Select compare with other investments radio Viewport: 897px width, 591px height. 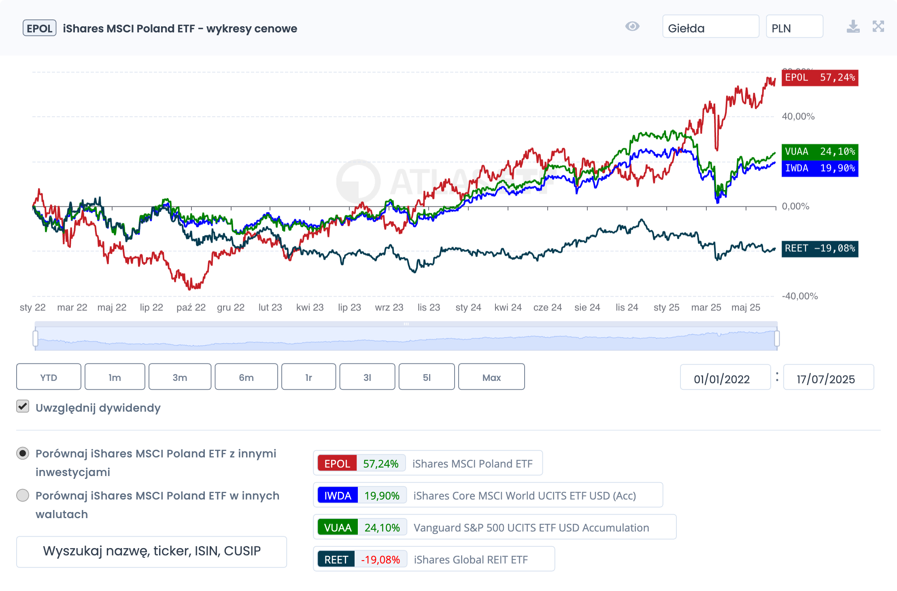(x=23, y=453)
